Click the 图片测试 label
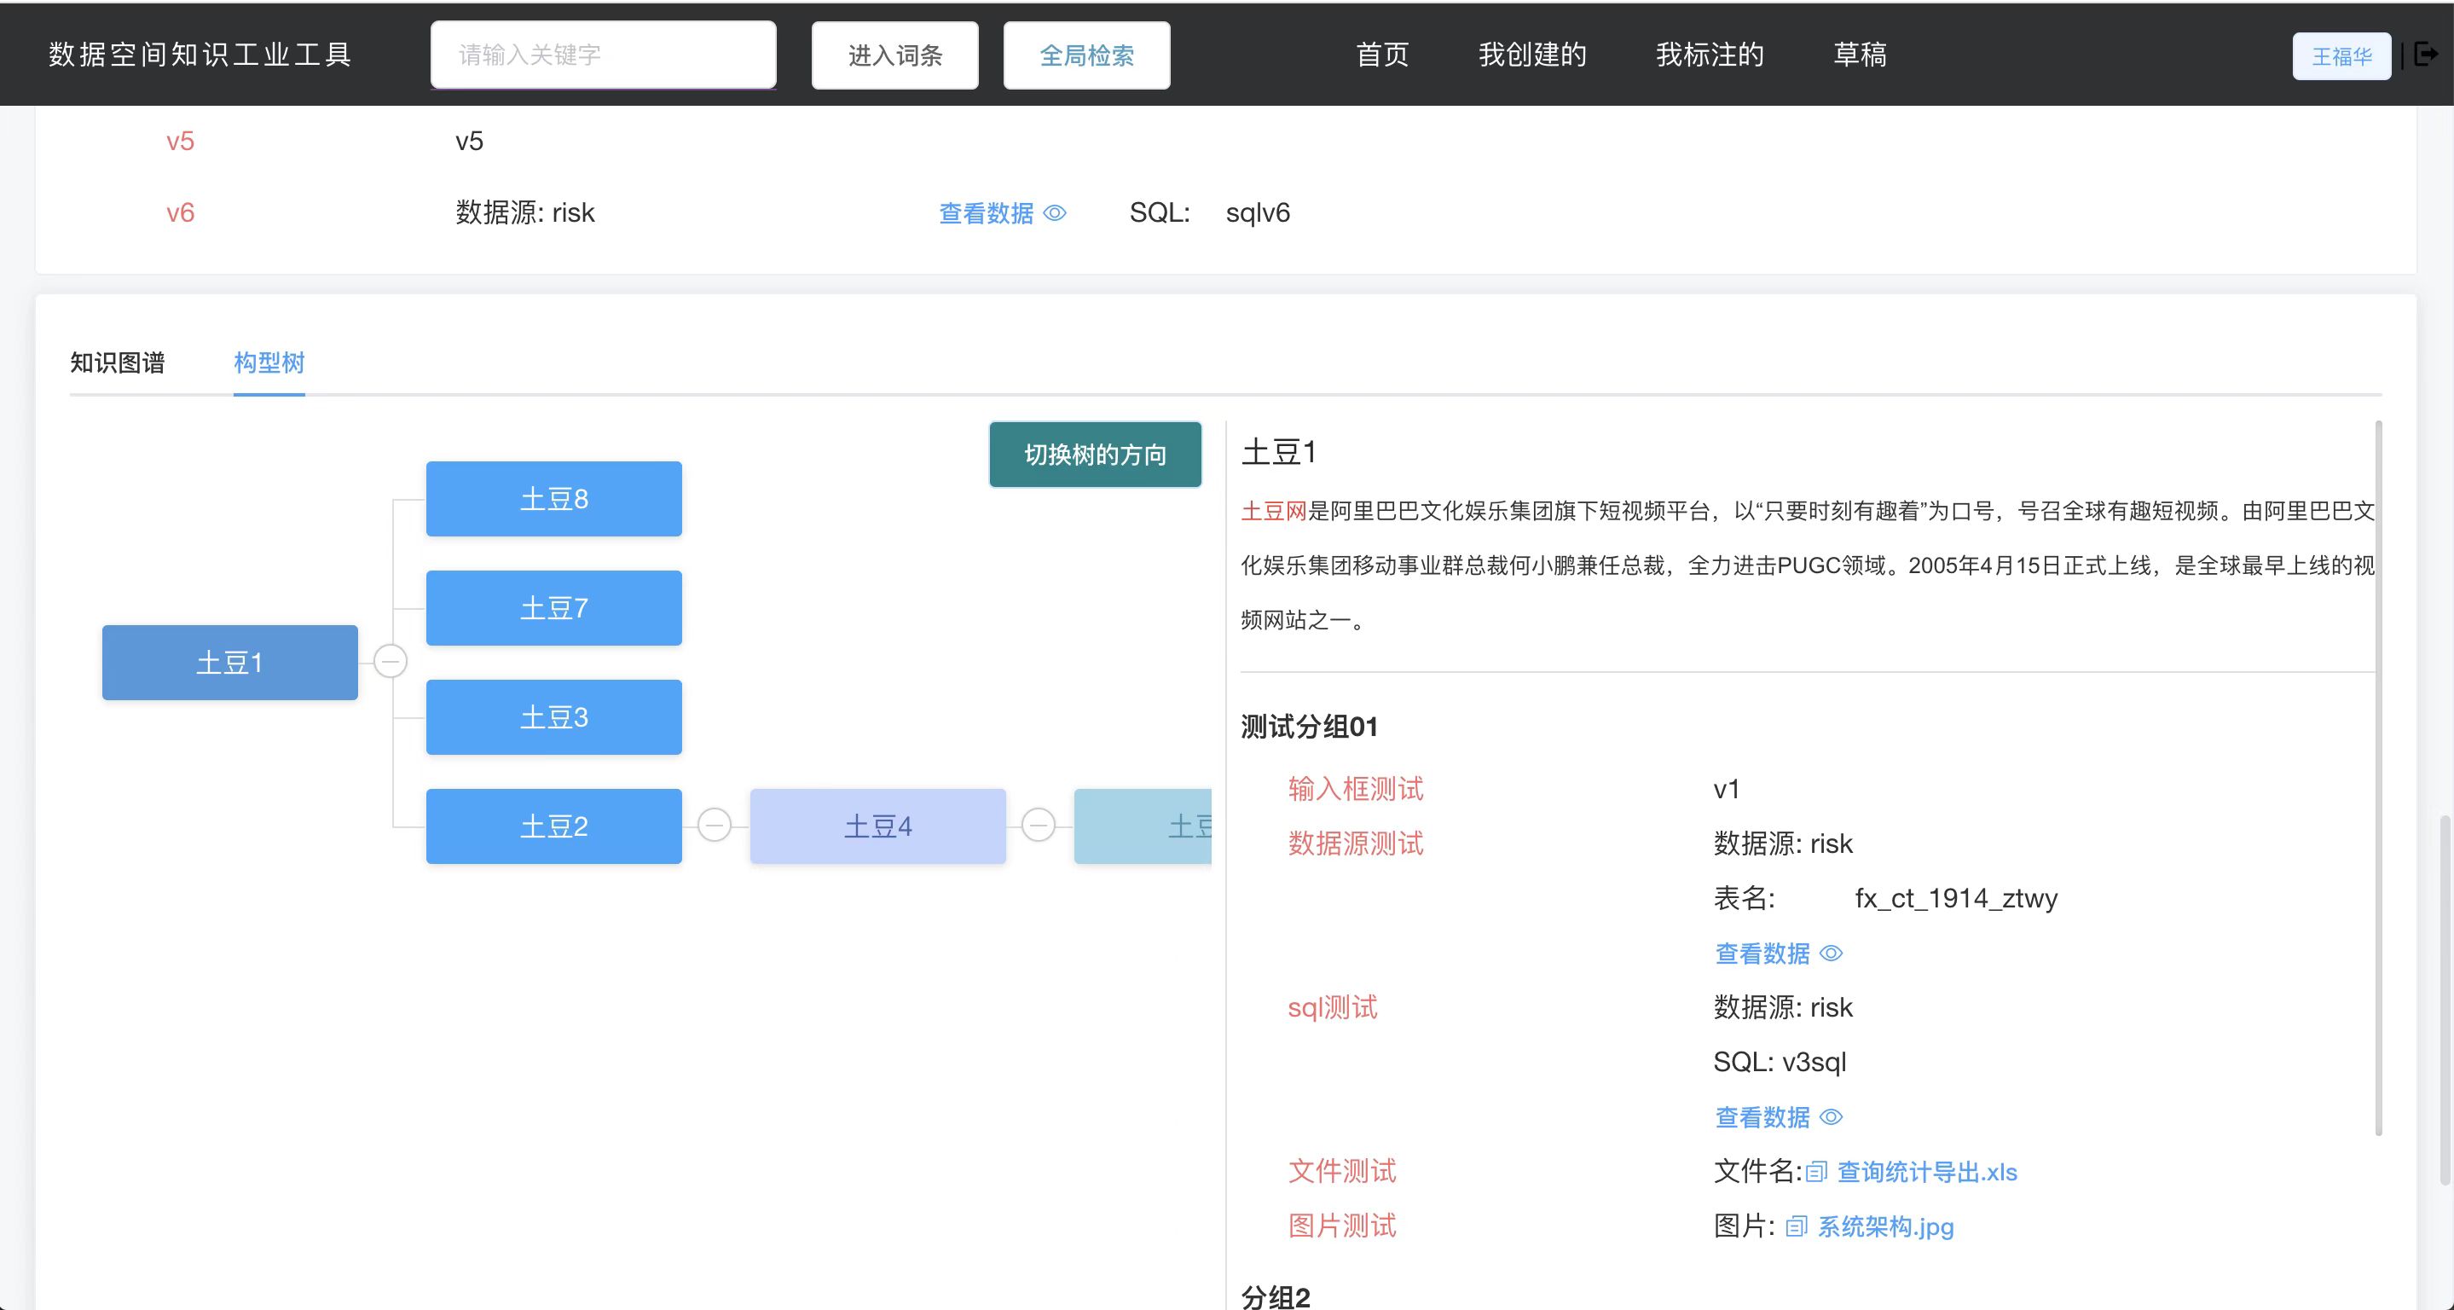The height and width of the screenshot is (1310, 2454). point(1341,1226)
